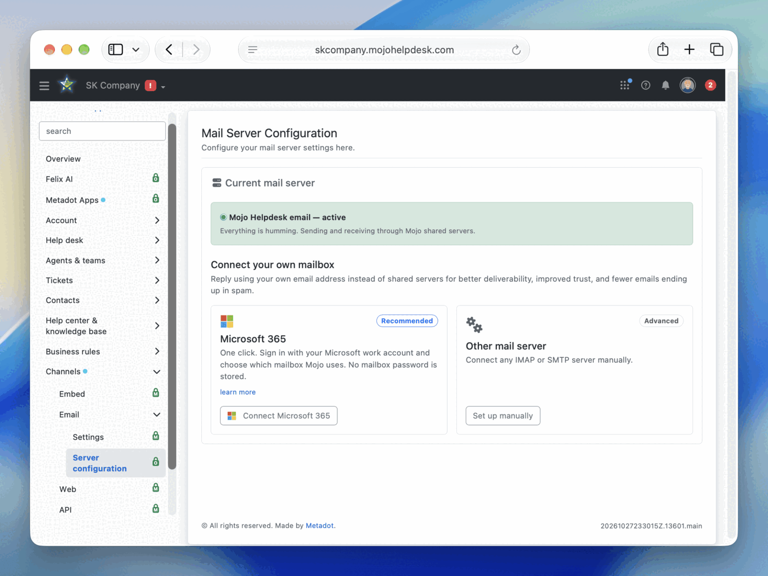This screenshot has width=768, height=576.
Task: Click the sidebar search field
Action: (x=103, y=131)
